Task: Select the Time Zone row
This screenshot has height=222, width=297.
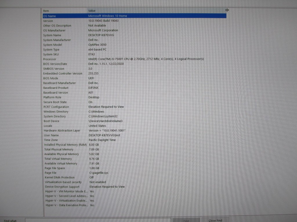Action: pos(51,140)
